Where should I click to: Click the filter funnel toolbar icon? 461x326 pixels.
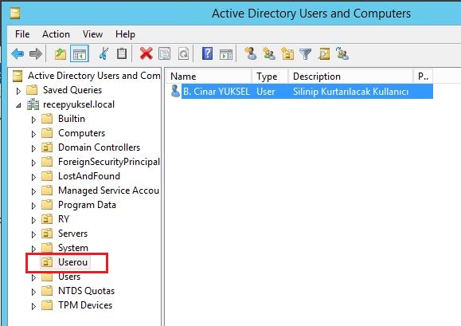pos(305,54)
